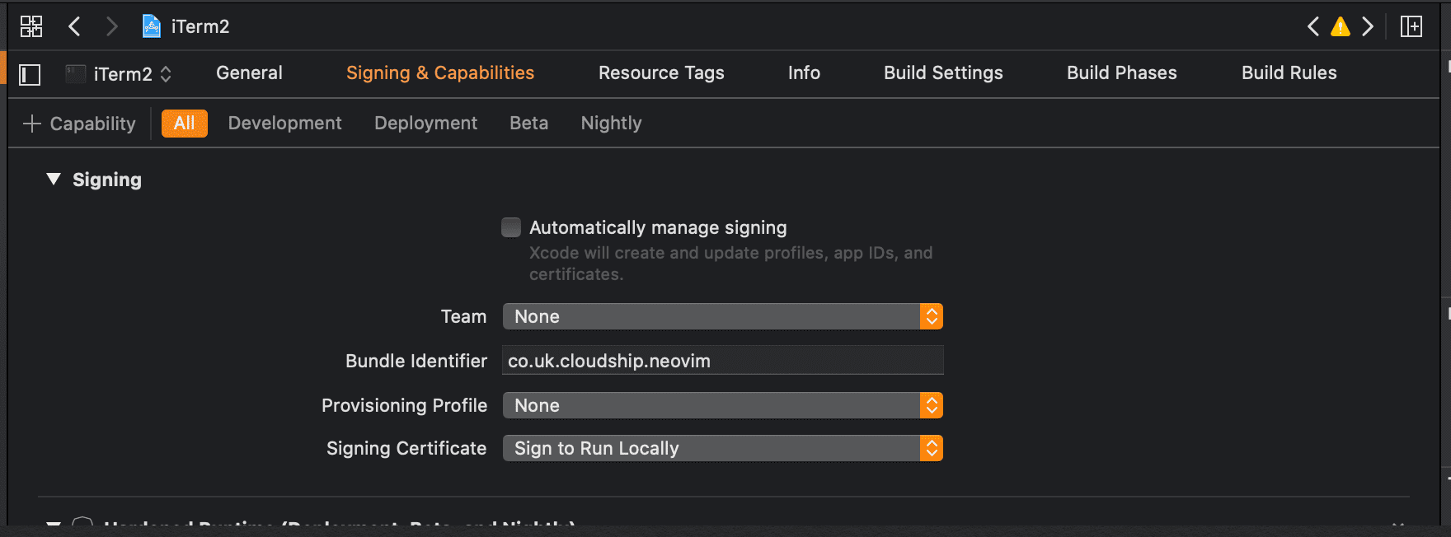Open the Build Settings tab
The image size is (1451, 537).
(943, 73)
